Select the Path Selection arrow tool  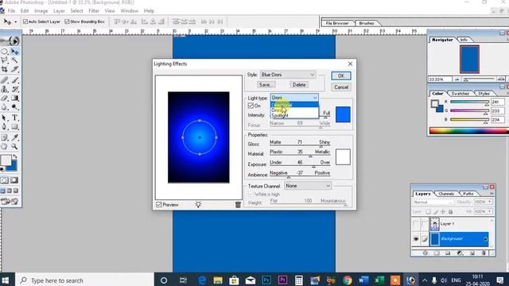(5, 118)
